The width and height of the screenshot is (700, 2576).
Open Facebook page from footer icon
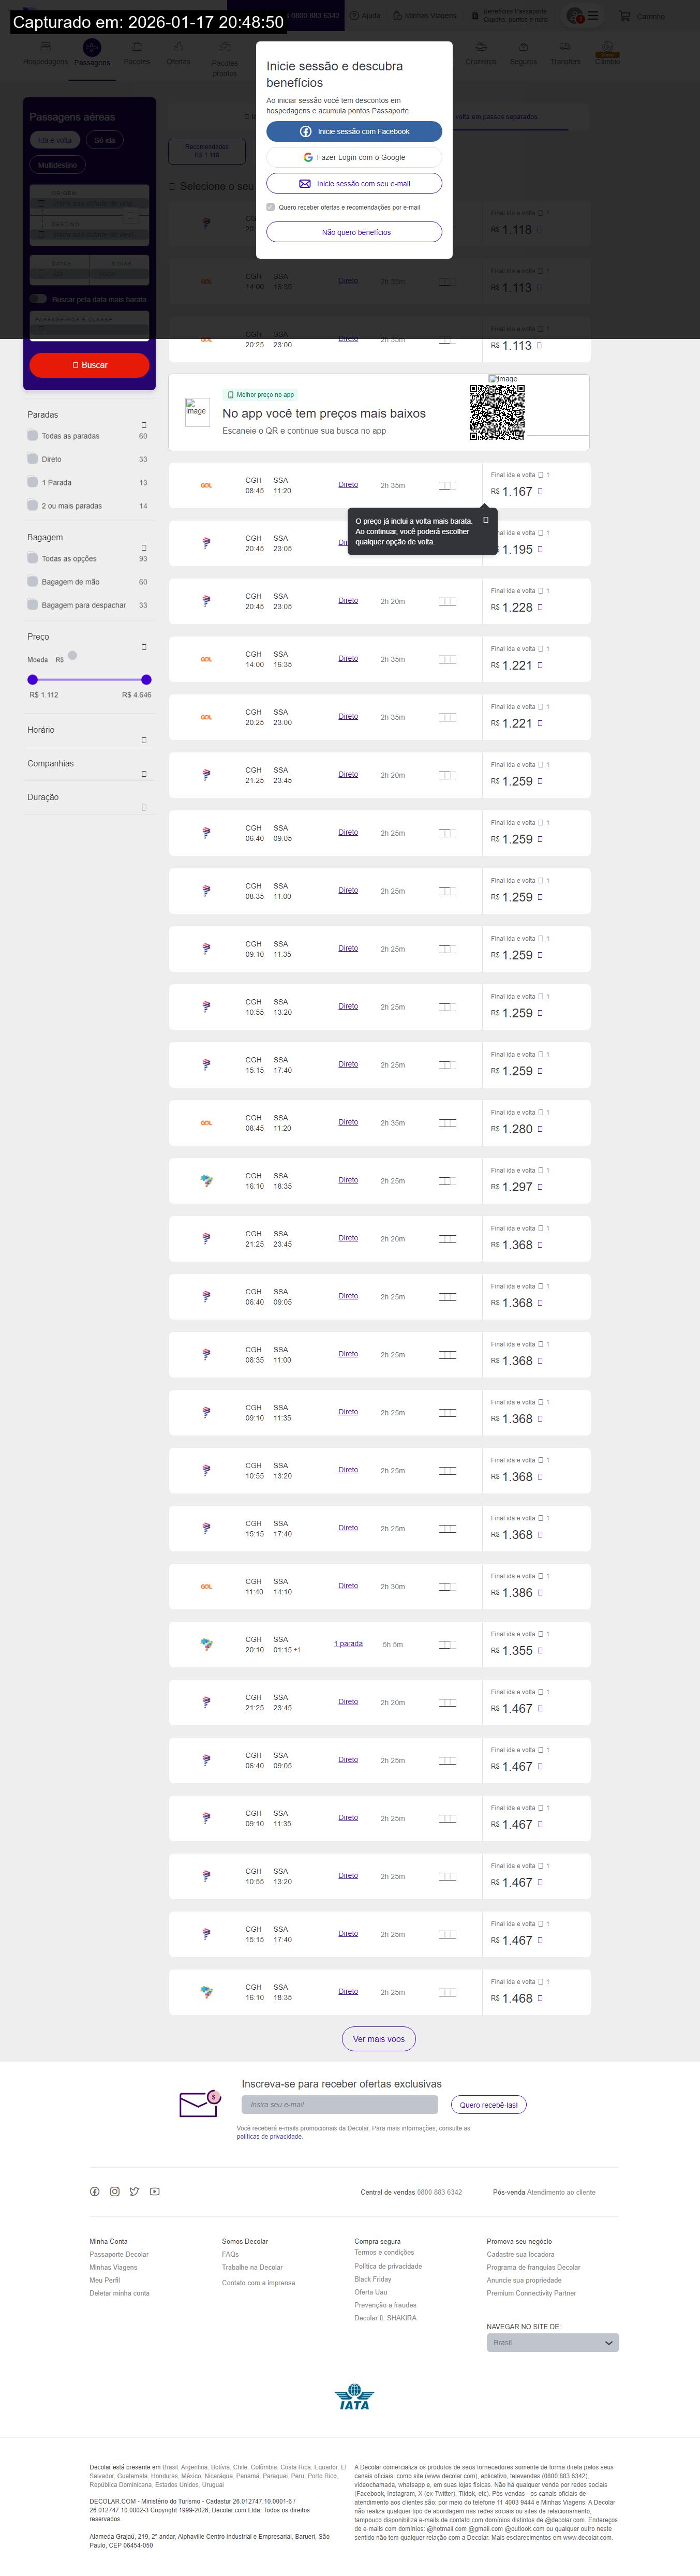pyautogui.click(x=95, y=2191)
